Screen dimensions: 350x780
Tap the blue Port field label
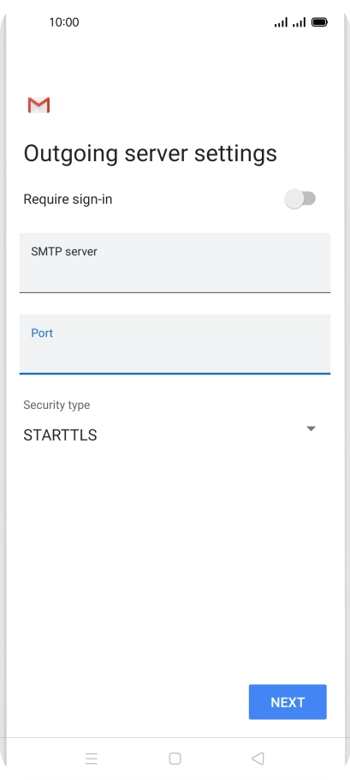[x=42, y=333]
